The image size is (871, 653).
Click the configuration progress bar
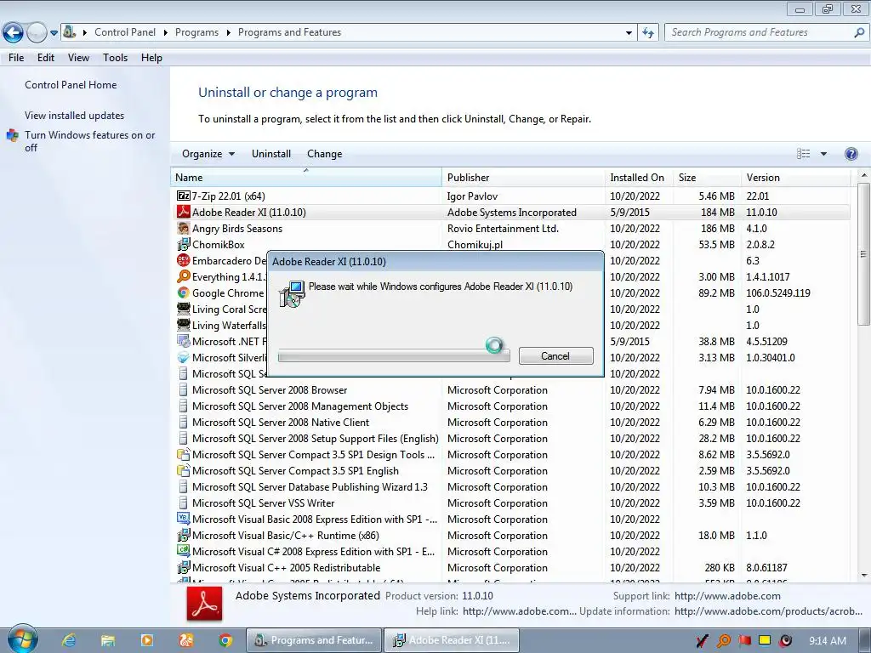(x=394, y=356)
